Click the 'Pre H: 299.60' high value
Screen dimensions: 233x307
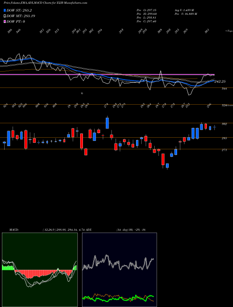pos(146,14)
